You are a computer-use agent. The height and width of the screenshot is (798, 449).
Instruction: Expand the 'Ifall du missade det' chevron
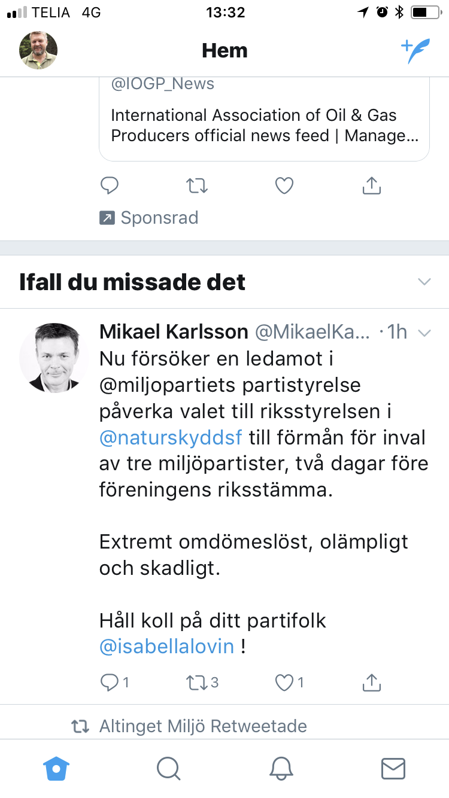[424, 282]
